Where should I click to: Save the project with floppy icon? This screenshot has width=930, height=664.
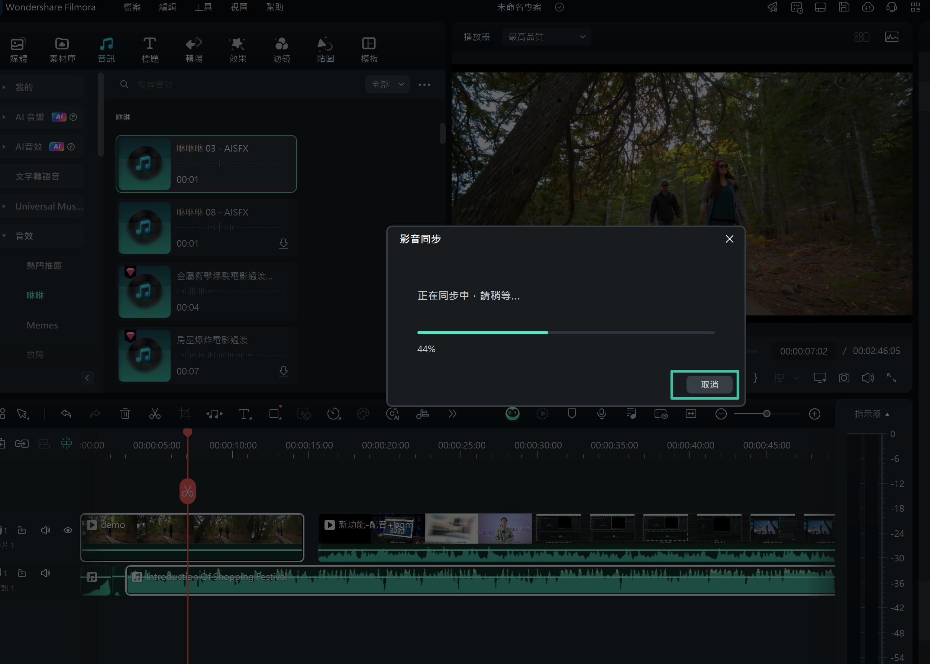pyautogui.click(x=844, y=7)
